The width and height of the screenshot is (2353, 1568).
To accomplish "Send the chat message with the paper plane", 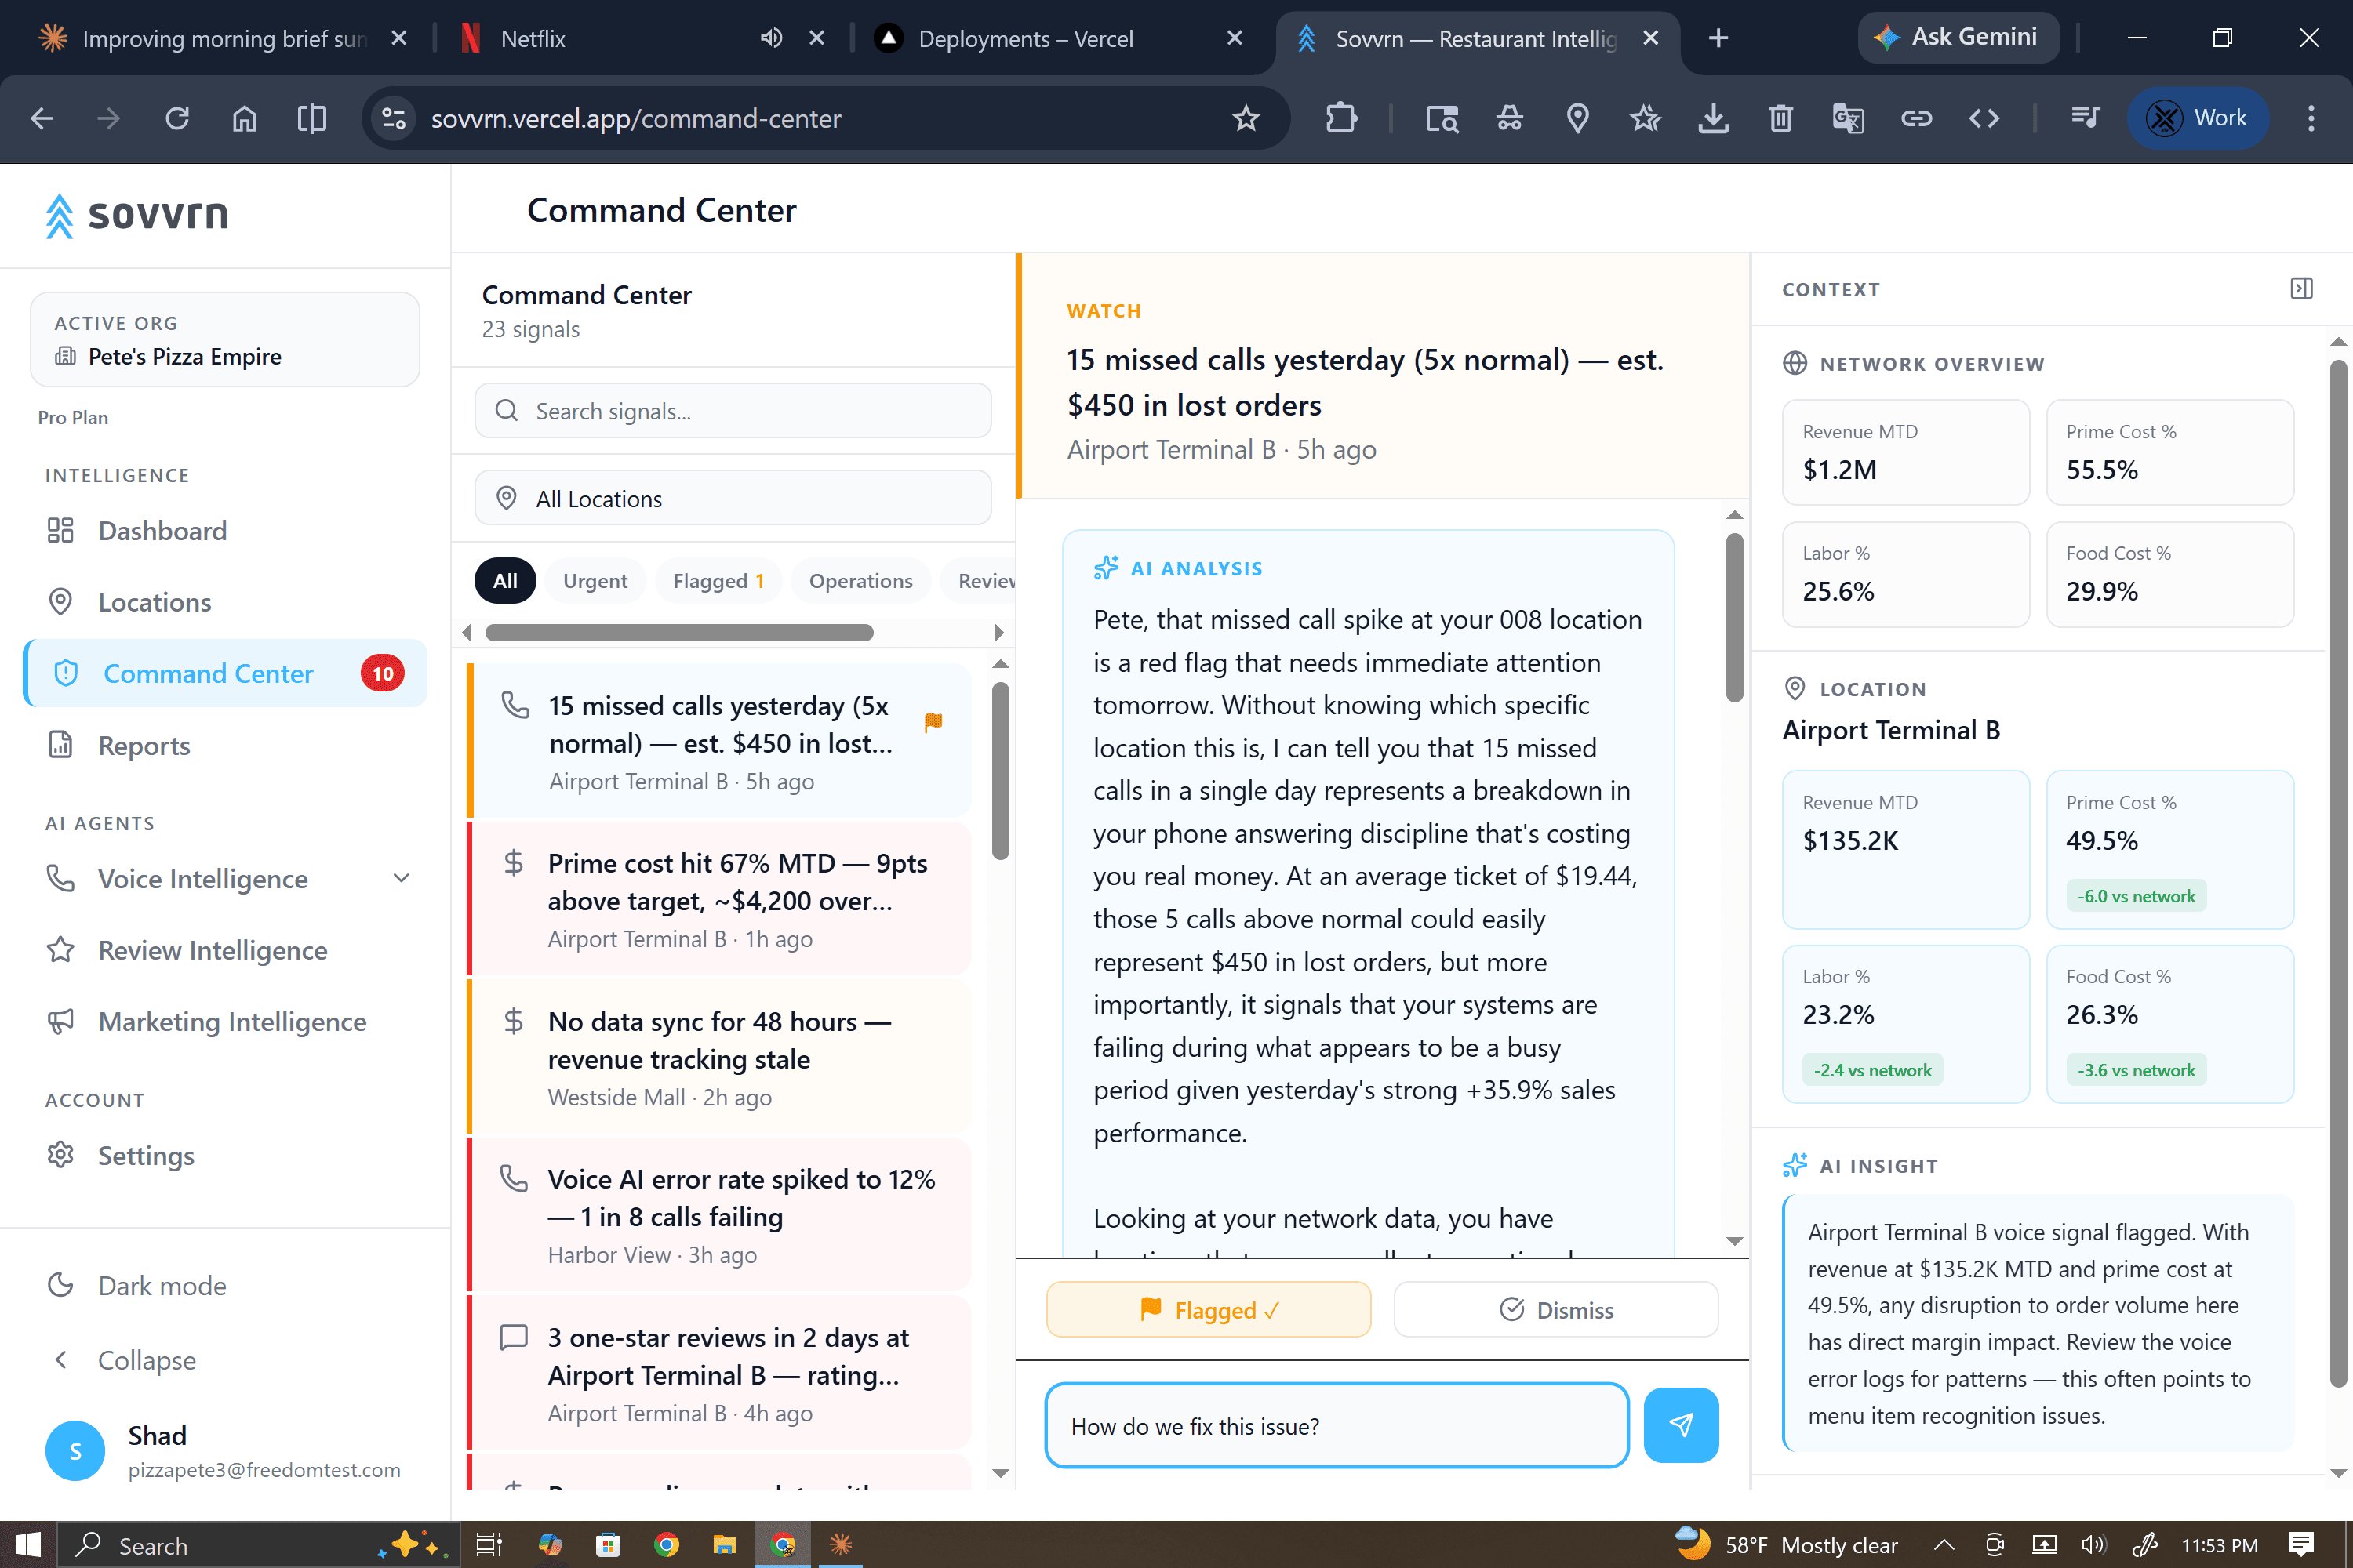I will pos(1681,1425).
